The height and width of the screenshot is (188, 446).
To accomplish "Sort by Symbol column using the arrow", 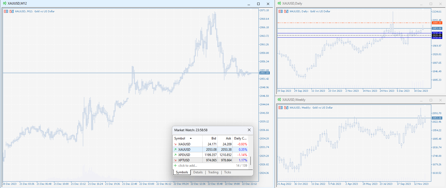I will click(191, 138).
